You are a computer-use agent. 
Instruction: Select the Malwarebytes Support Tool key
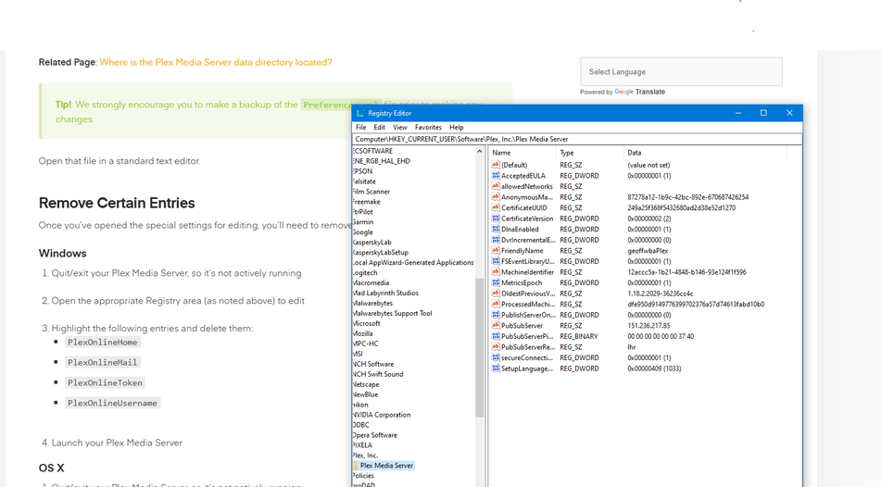[392, 314]
